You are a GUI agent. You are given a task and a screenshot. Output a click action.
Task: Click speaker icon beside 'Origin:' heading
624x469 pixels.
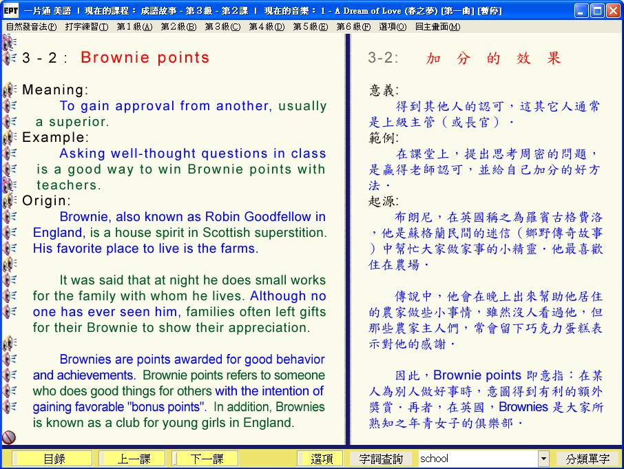pyautogui.click(x=10, y=201)
